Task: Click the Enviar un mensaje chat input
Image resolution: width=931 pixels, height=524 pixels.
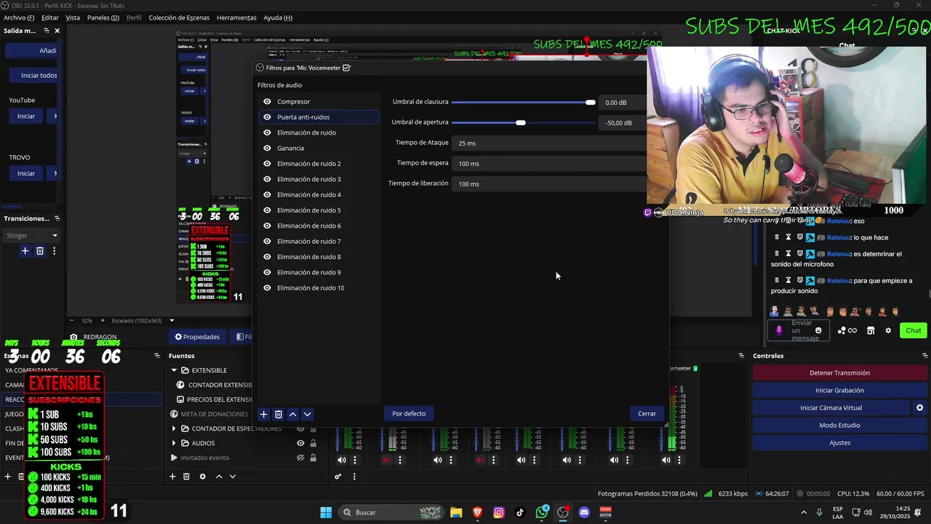Action: (800, 330)
